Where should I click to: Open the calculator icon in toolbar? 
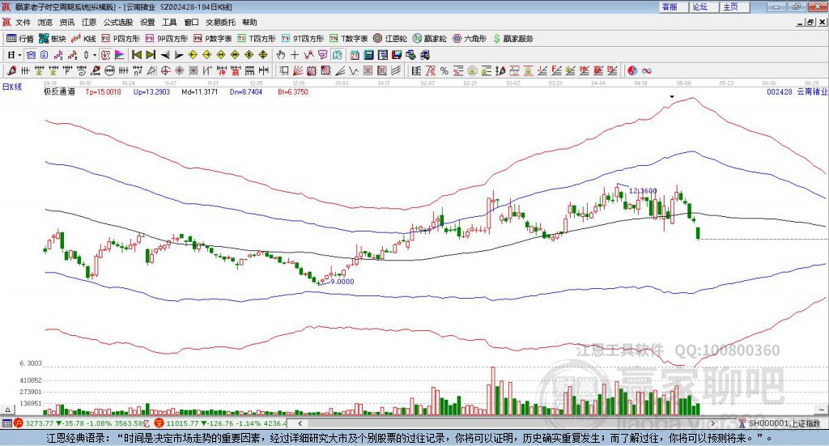pos(368,55)
